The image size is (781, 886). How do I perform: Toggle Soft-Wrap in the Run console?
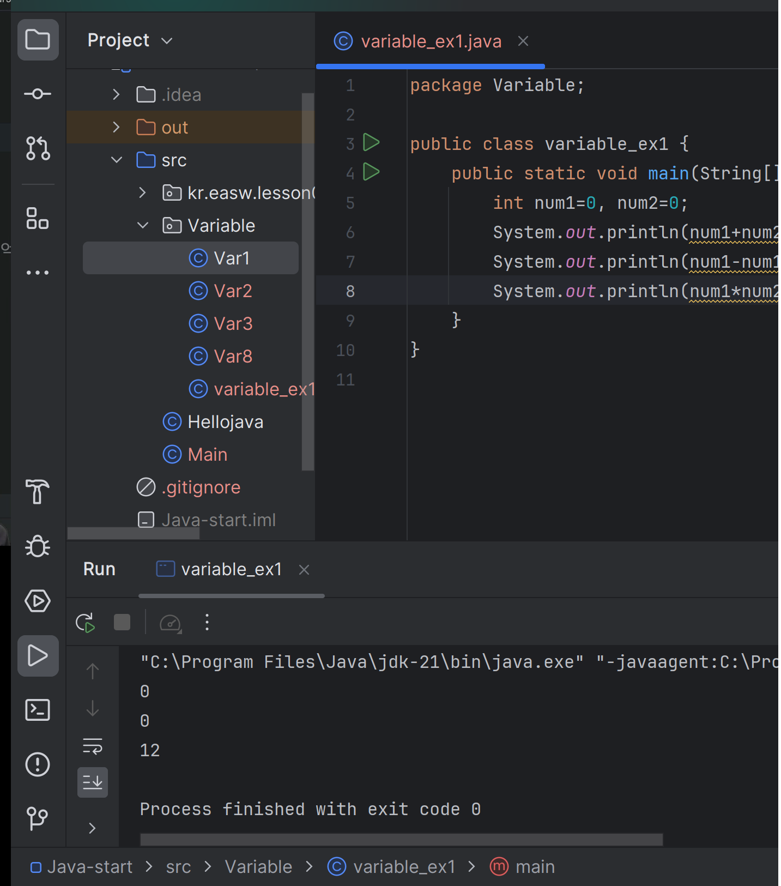93,746
